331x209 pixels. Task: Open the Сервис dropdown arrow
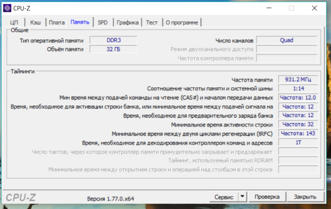pos(242,197)
